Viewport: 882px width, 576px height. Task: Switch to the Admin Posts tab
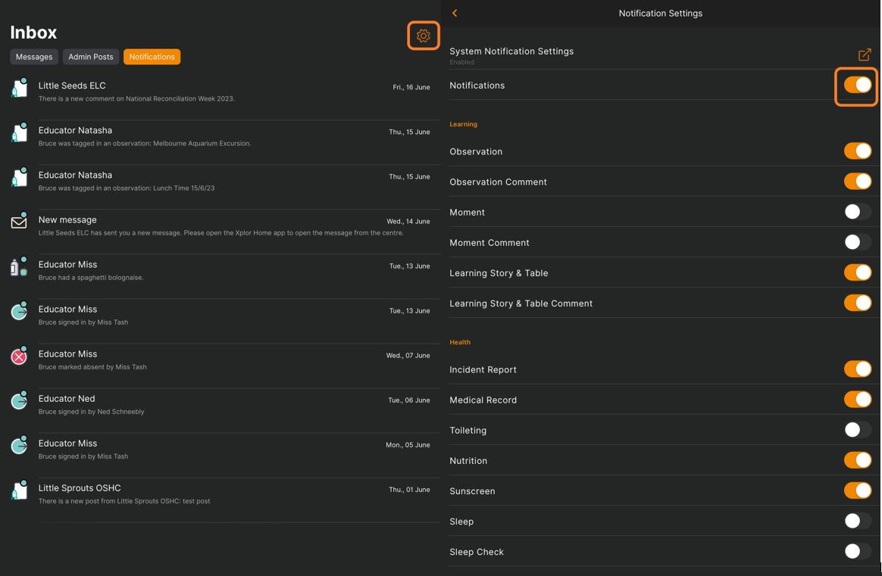click(91, 57)
